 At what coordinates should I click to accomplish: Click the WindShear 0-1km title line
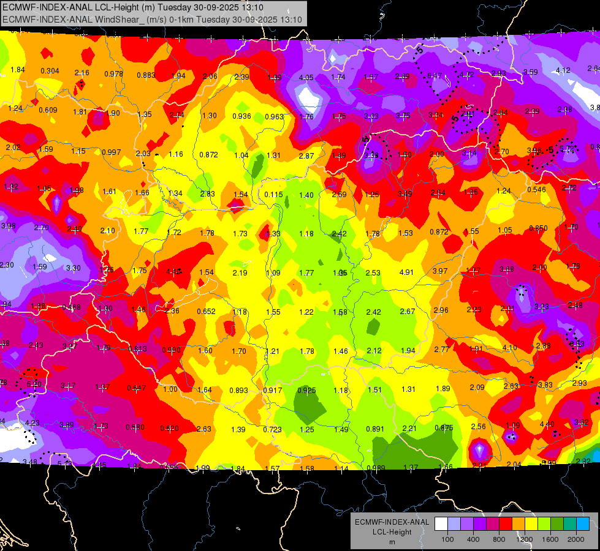(152, 20)
